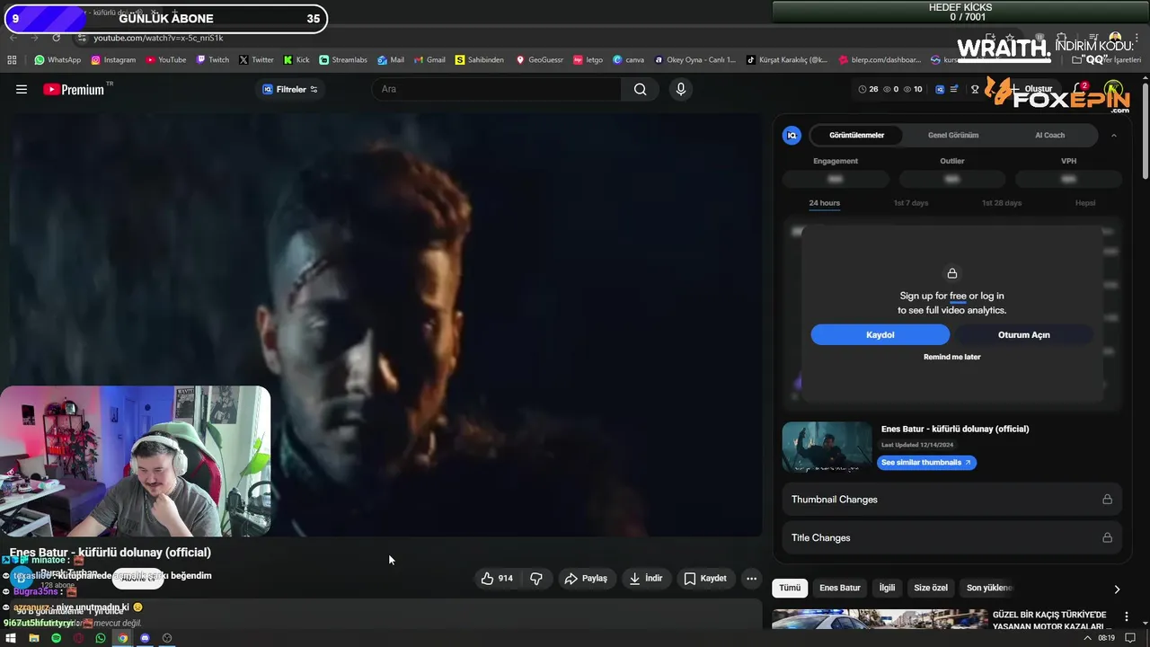The height and width of the screenshot is (647, 1150).
Task: Open the page vertical scrollbar
Action: point(1146,131)
